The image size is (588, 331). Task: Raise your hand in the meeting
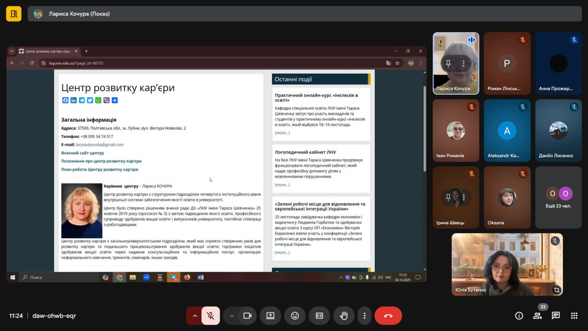point(344,316)
